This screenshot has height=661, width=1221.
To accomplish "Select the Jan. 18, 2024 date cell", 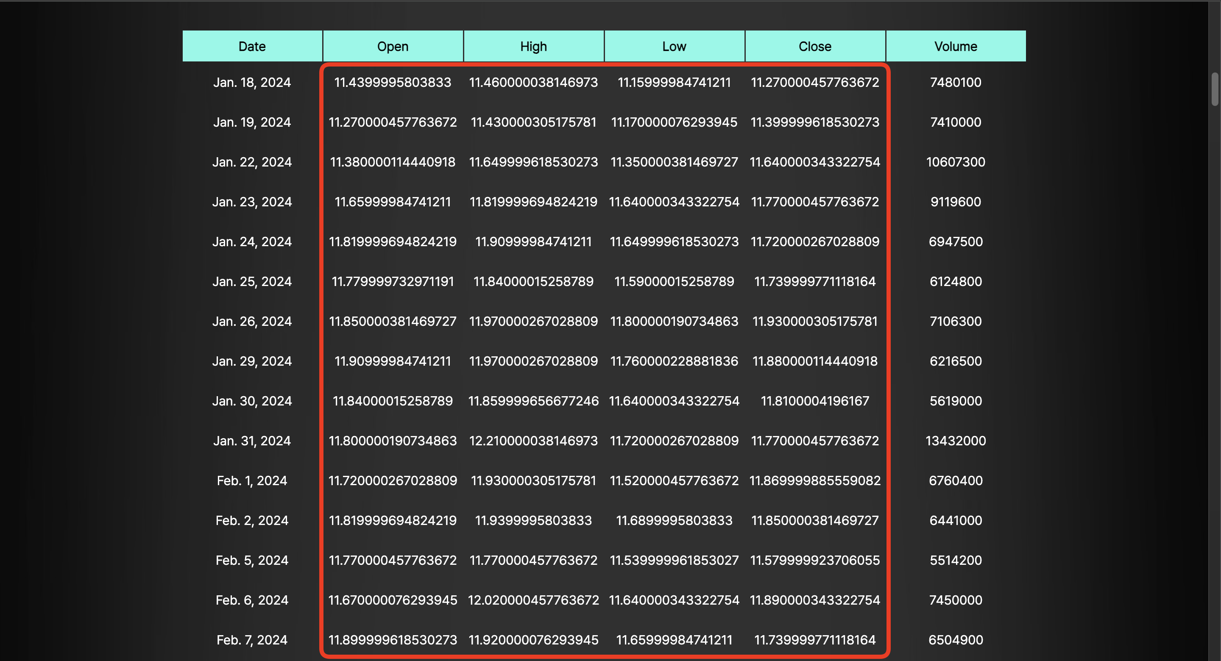I will pyautogui.click(x=252, y=83).
